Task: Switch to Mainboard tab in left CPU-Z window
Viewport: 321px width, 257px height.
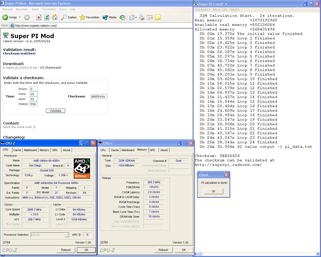Action: 30,150
